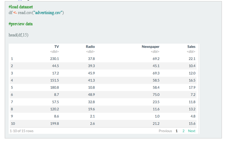Select Sales value 16.5
The width and height of the screenshot is (227, 141).
pos(192,80)
